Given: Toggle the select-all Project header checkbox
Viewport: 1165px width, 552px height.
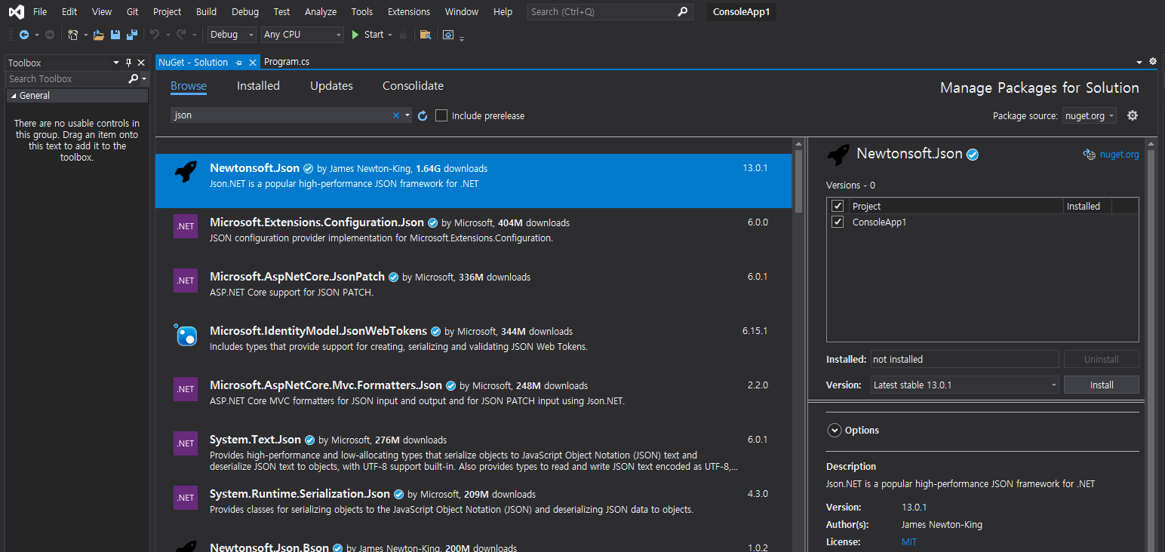Looking at the screenshot, I should click(x=838, y=206).
